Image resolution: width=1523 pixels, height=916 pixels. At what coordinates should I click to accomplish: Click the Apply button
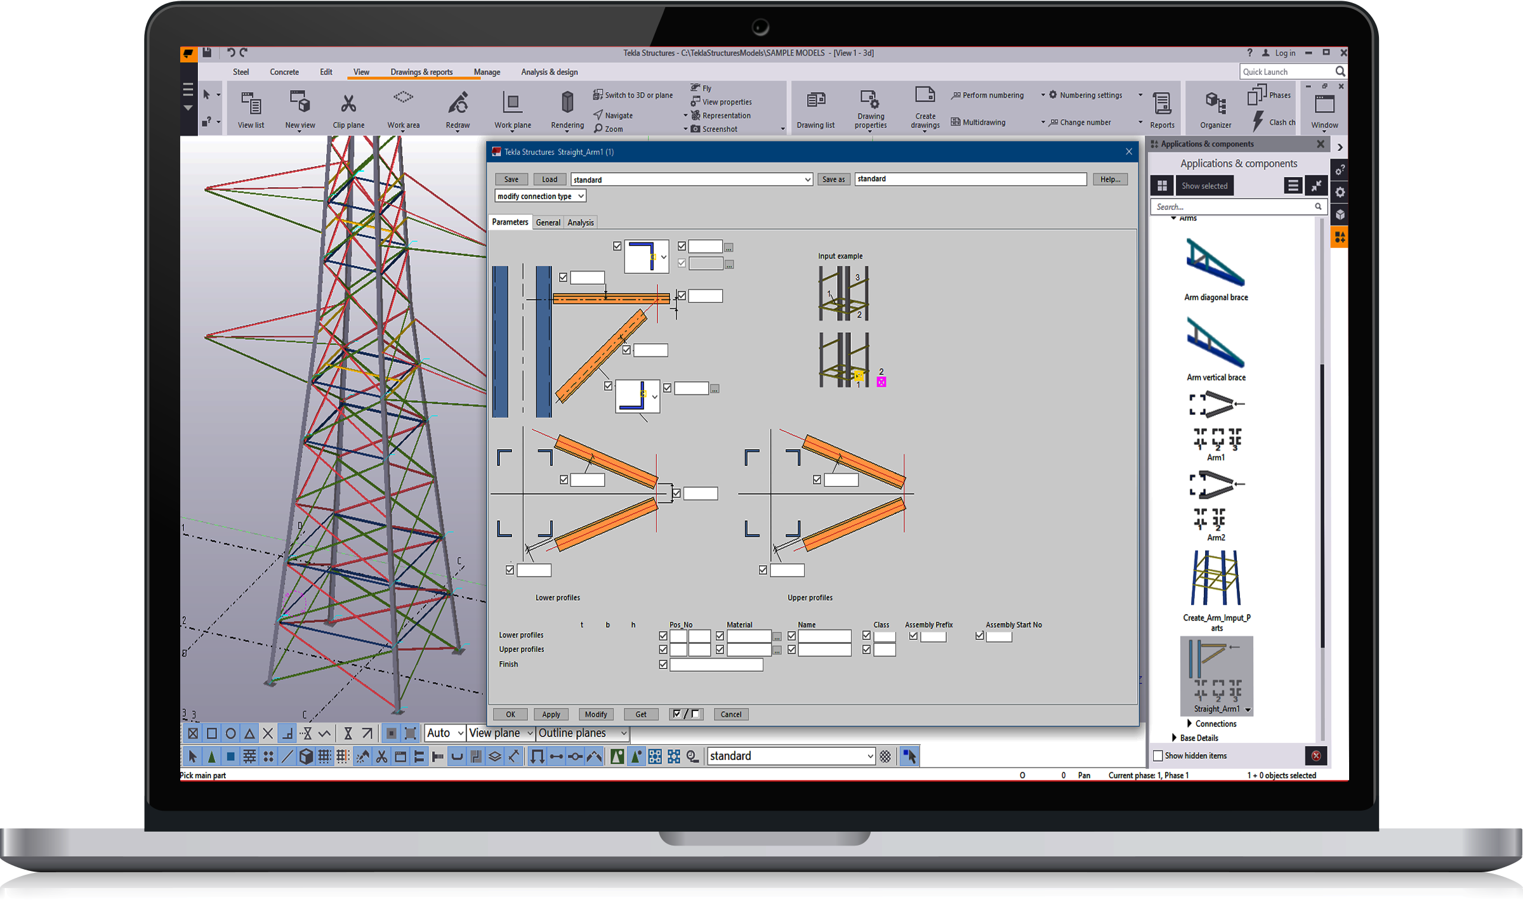coord(551,714)
